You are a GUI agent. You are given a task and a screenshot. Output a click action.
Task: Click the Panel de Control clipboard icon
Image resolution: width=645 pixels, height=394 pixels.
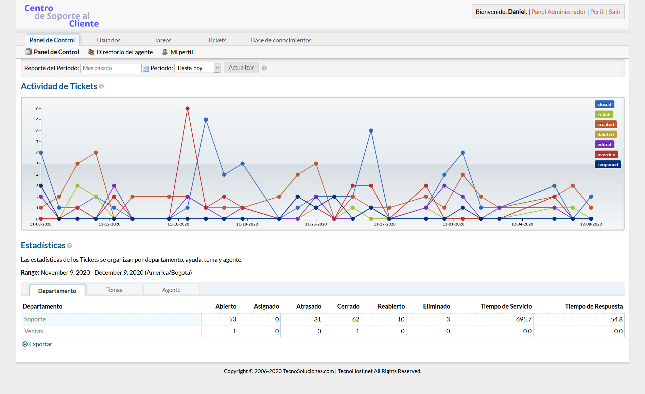29,52
